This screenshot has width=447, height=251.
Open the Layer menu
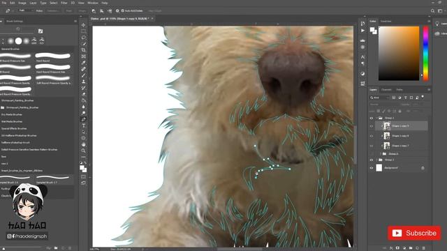[33, 3]
